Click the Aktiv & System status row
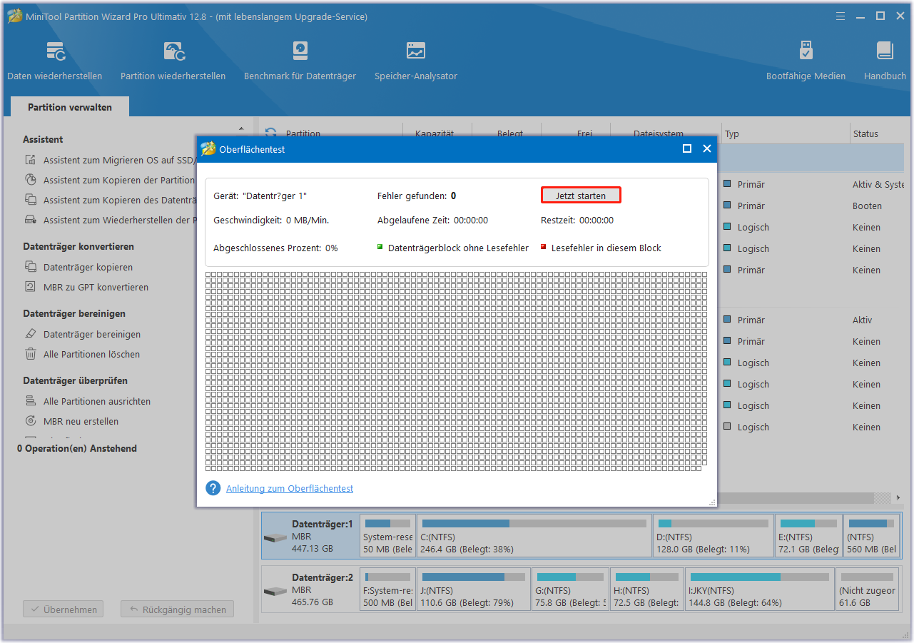Viewport: 914px width, 643px height. point(878,184)
